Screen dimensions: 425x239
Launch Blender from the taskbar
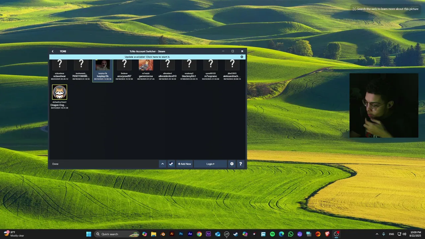coord(163,234)
